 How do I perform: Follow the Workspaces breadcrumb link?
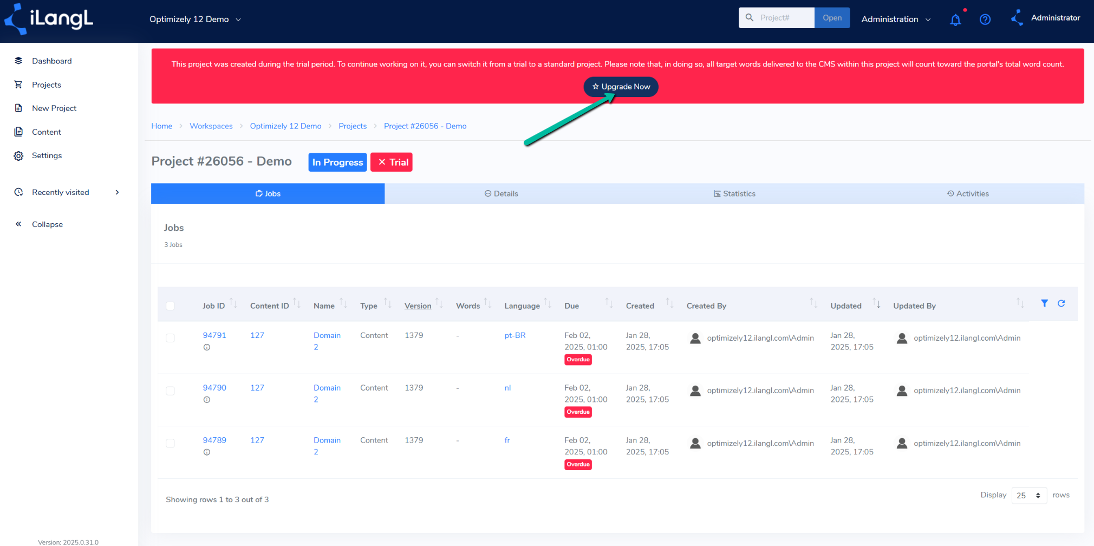(211, 126)
